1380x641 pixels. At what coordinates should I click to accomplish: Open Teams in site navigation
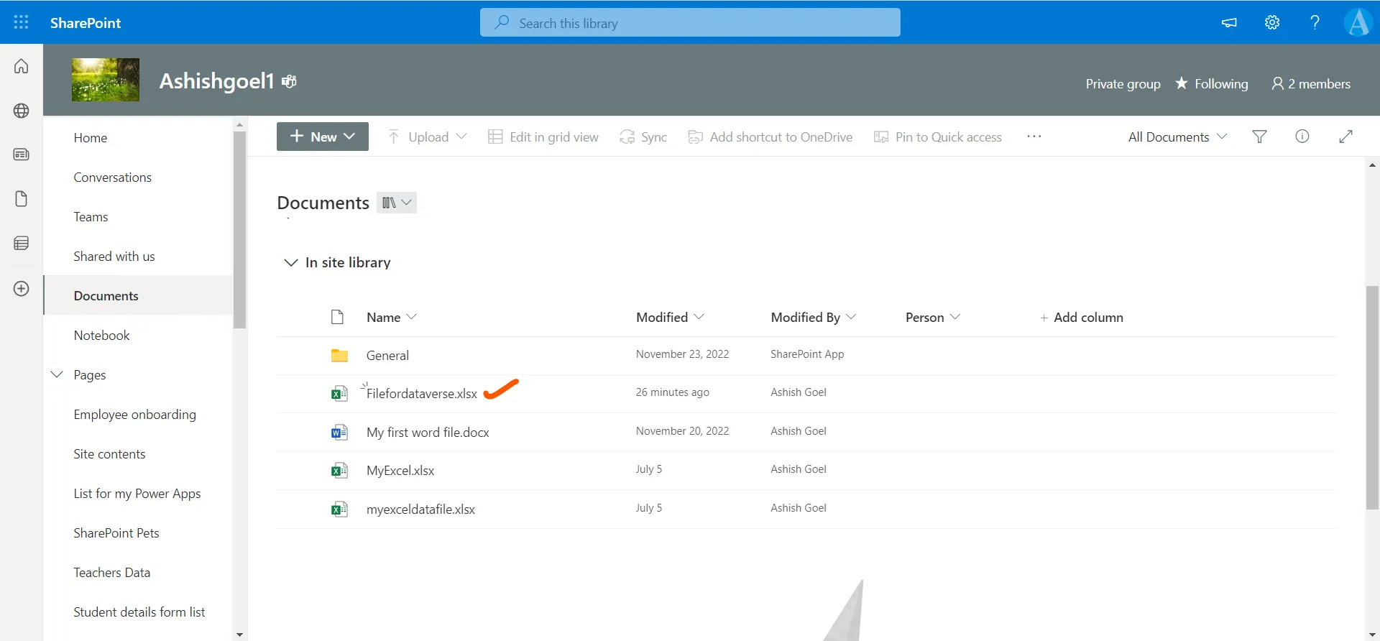pyautogui.click(x=91, y=216)
